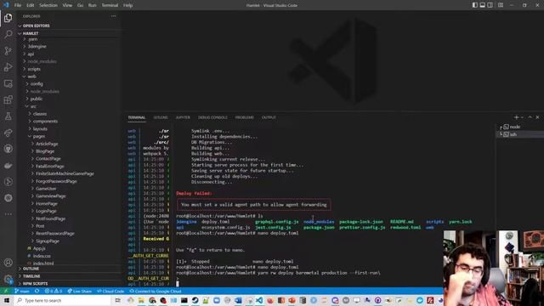544x306 pixels.
Task: Open Explorer more actions ellipsis
Action: click(x=113, y=16)
